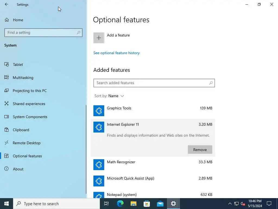Launch Microsoft Edge from the taskbar
278x209 pixels.
point(120,204)
